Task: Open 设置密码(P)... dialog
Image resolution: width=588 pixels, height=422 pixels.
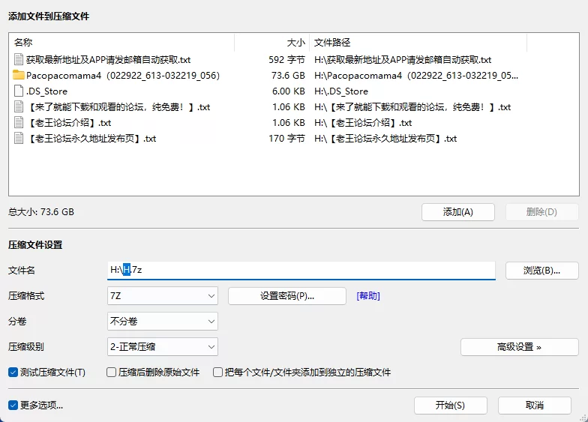Action: tap(287, 296)
